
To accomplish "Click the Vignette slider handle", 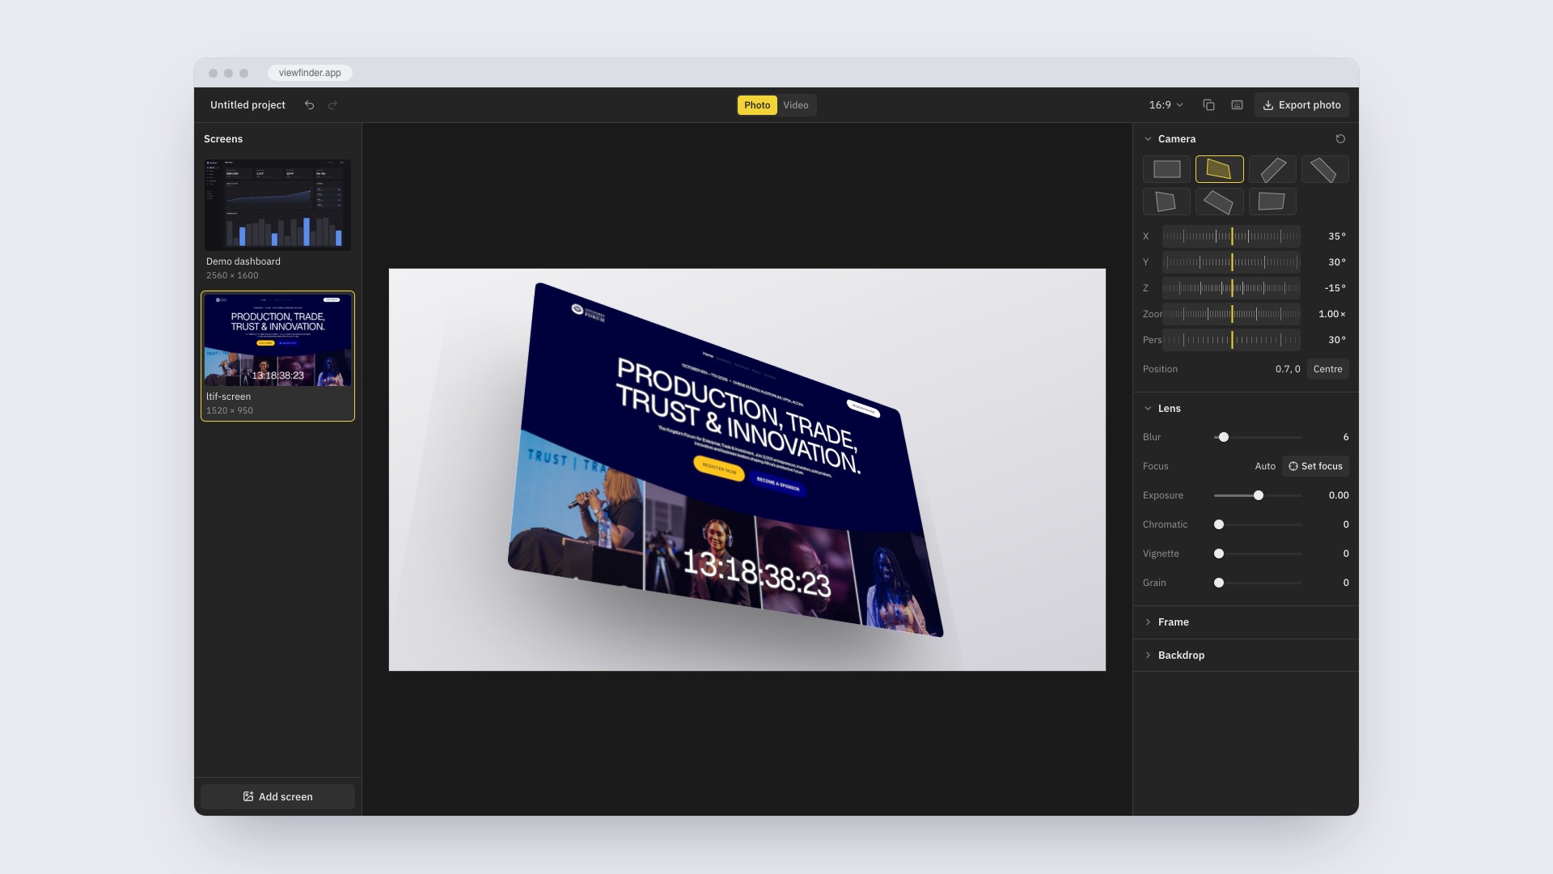I will [1219, 554].
